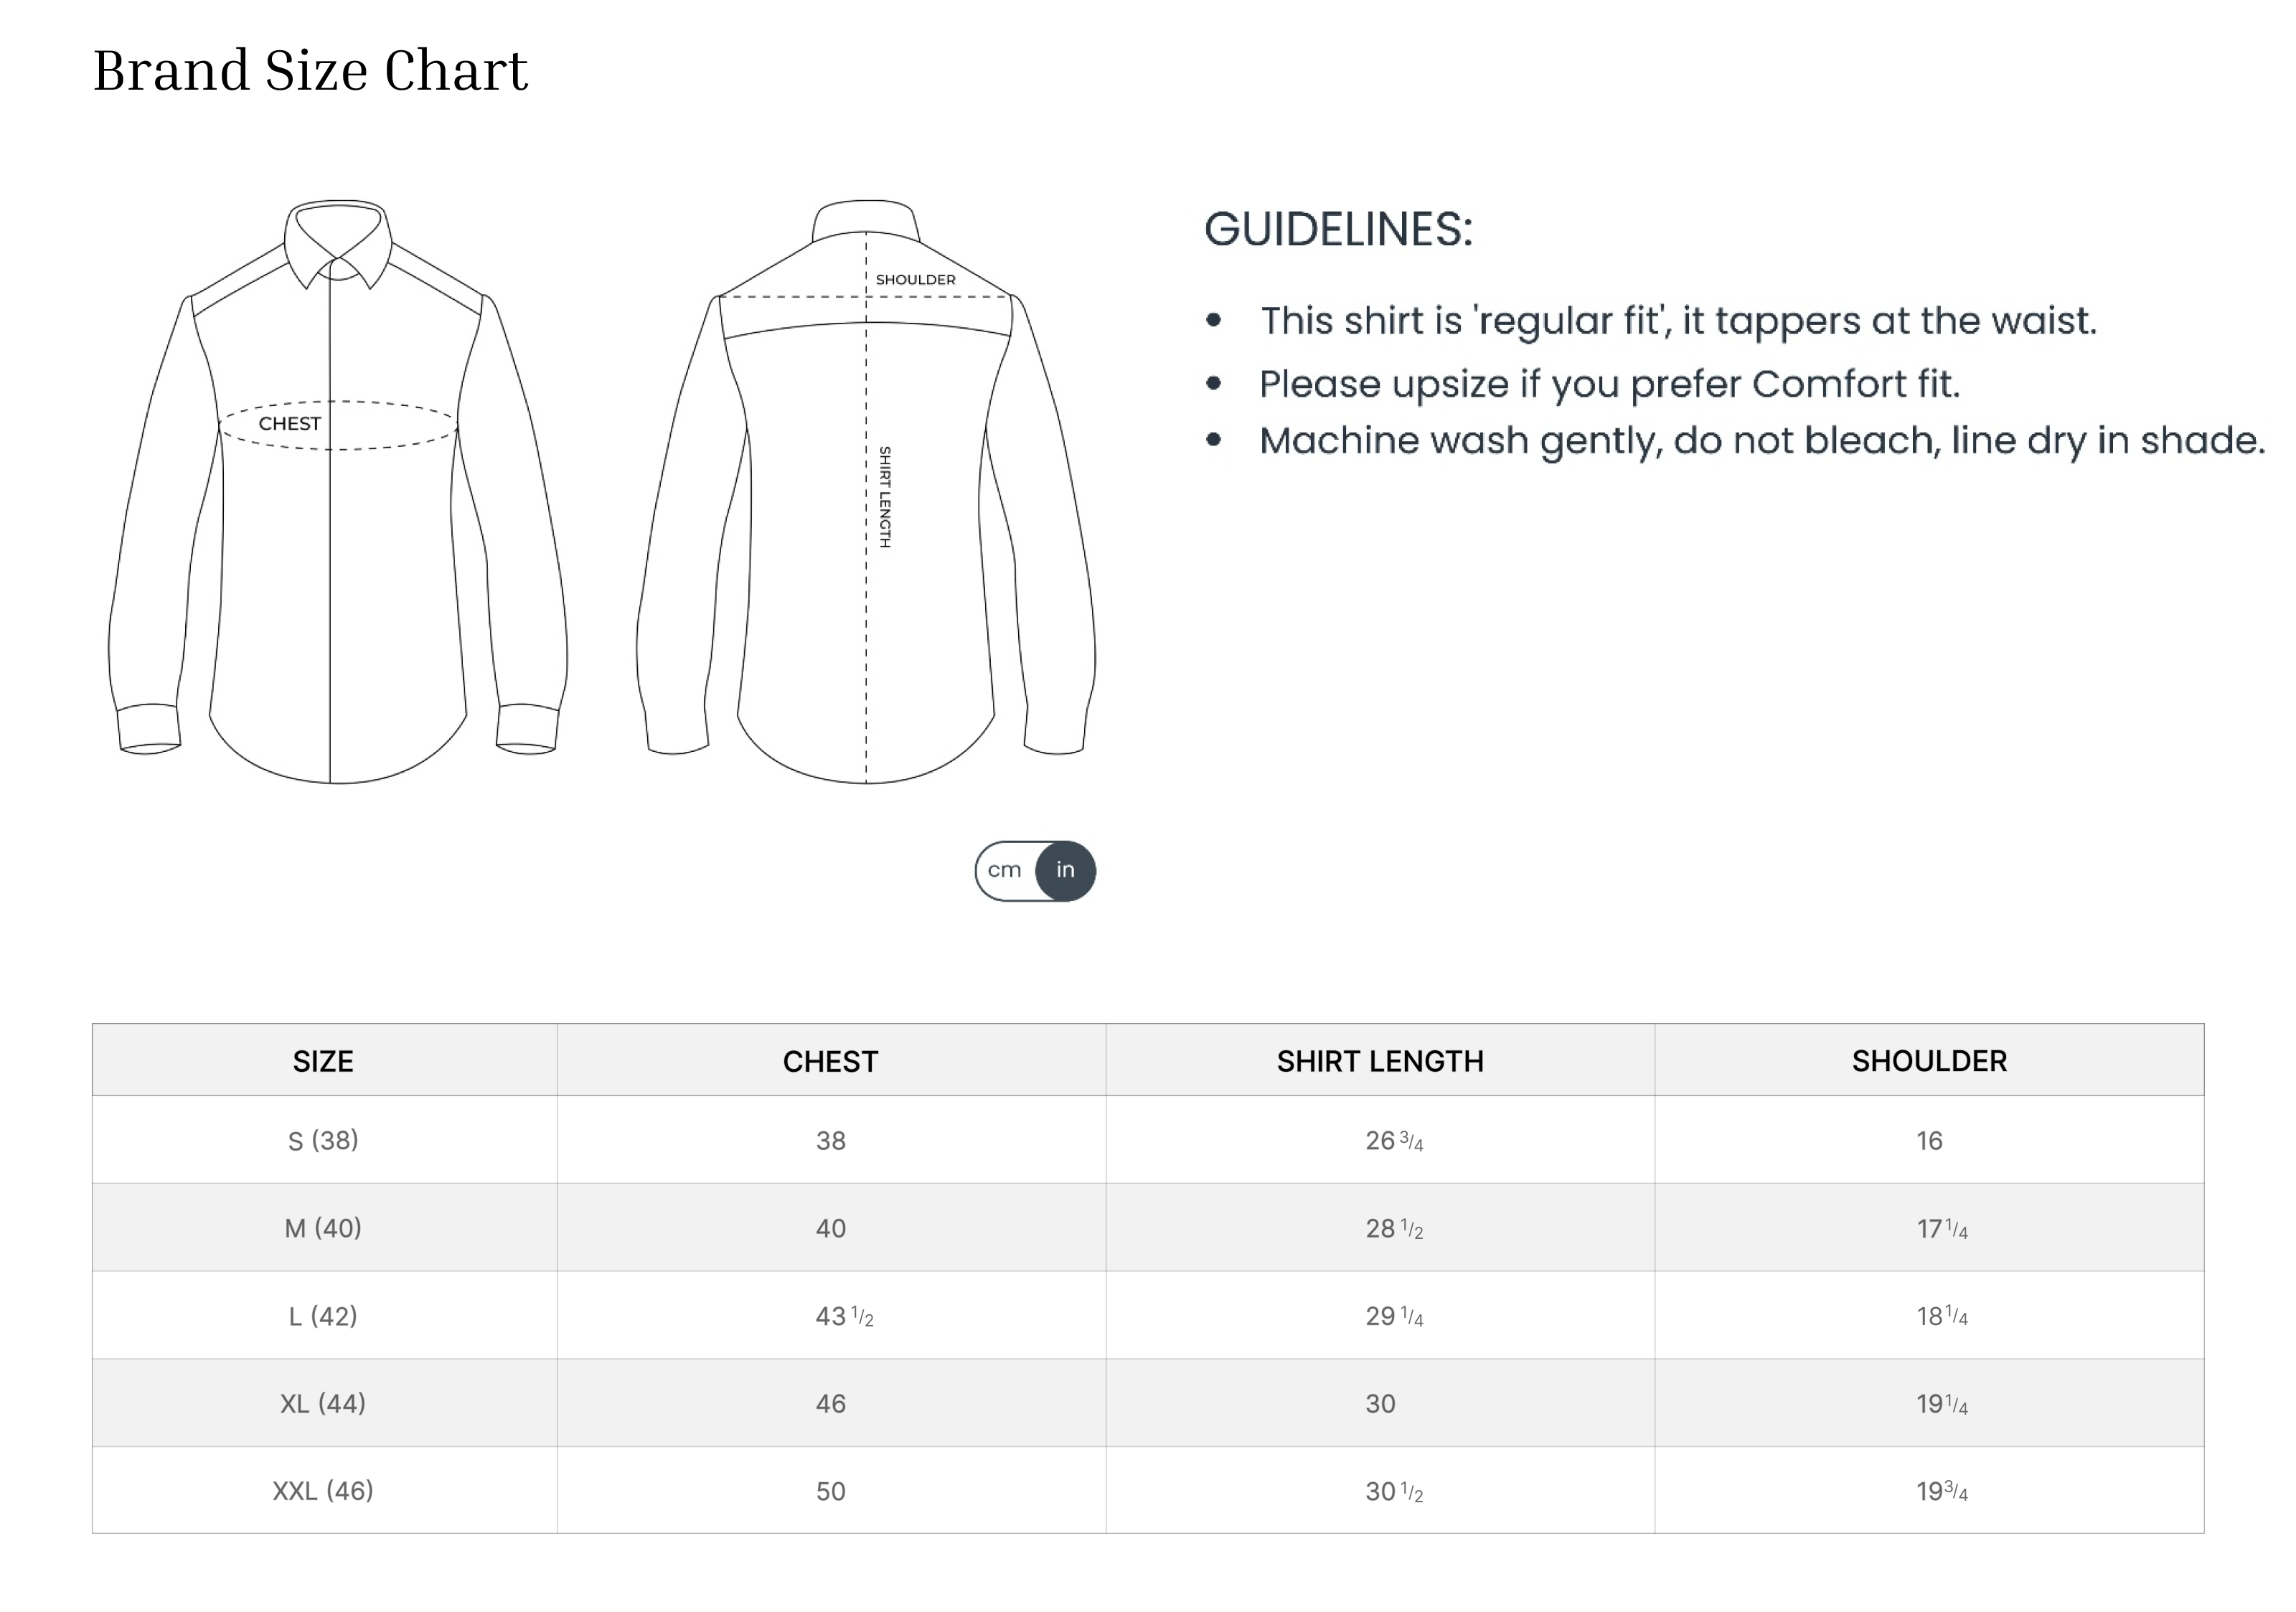
Task: Click the CHEST table column header
Action: click(830, 1061)
